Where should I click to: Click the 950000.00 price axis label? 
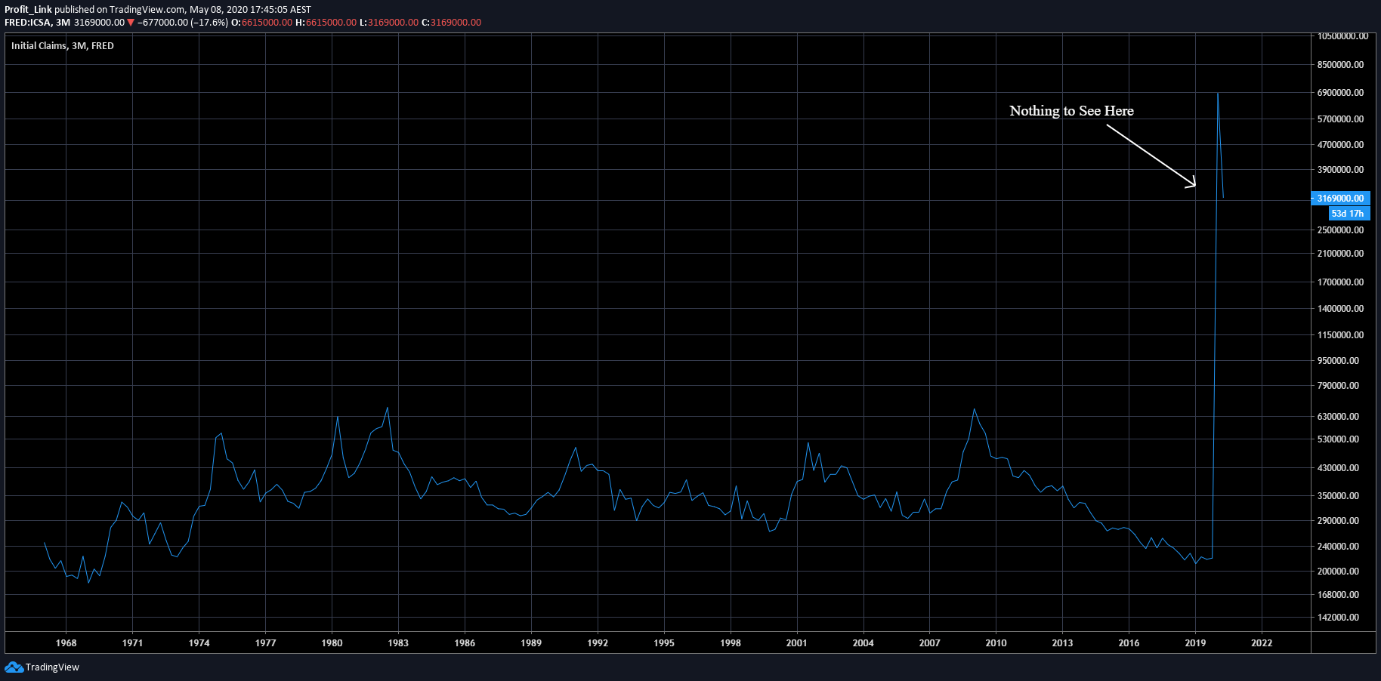coord(1338,360)
